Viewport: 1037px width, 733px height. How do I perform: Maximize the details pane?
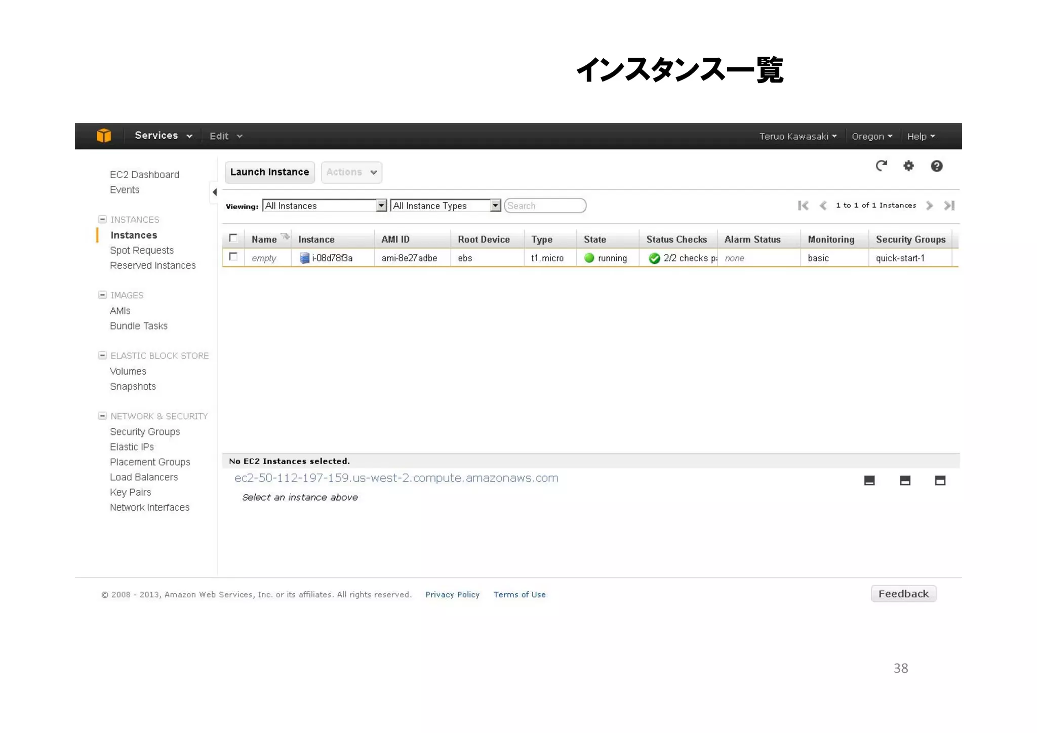940,480
